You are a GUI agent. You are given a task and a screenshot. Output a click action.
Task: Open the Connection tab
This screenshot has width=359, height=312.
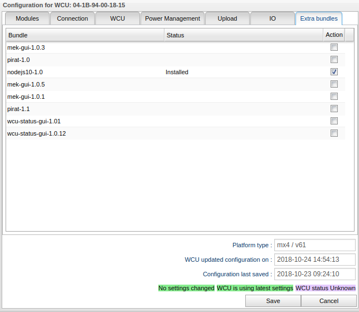[x=72, y=18]
